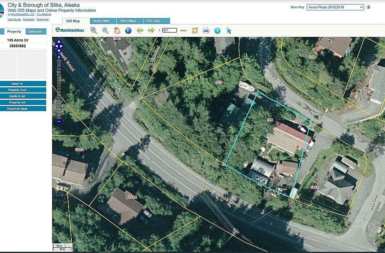Click parcel label 1907 on map
The width and height of the screenshot is (385, 253).
(x=117, y=38)
